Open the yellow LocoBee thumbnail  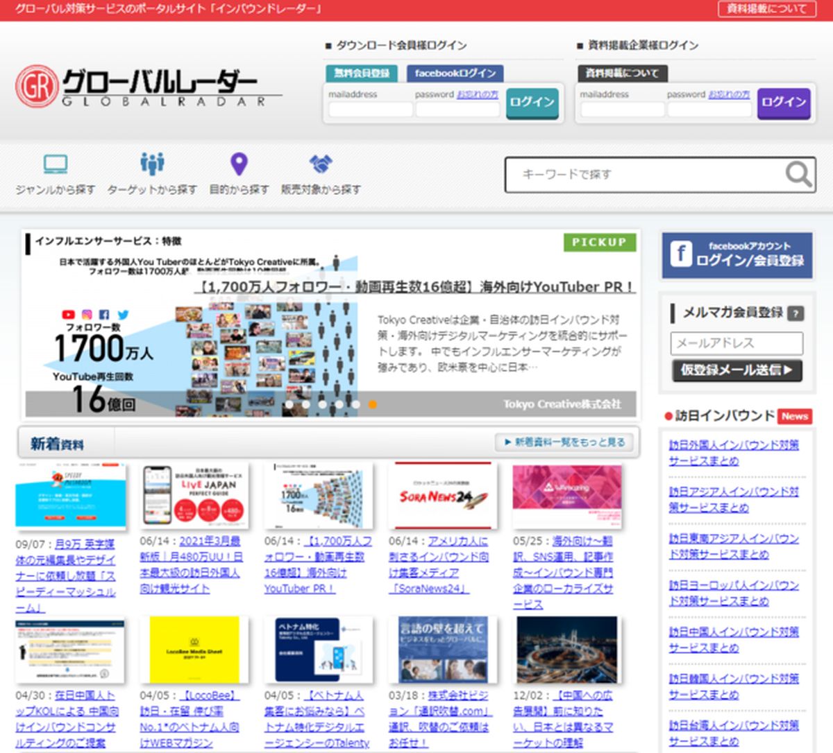click(x=195, y=650)
